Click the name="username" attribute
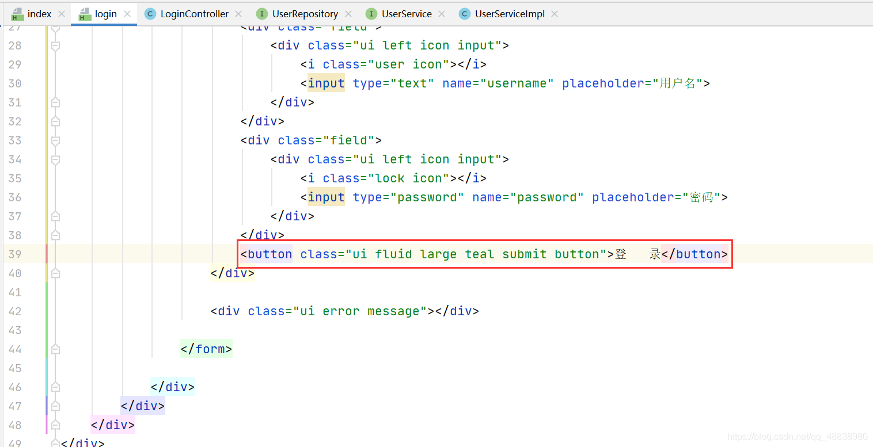873x447 pixels. pos(498,83)
